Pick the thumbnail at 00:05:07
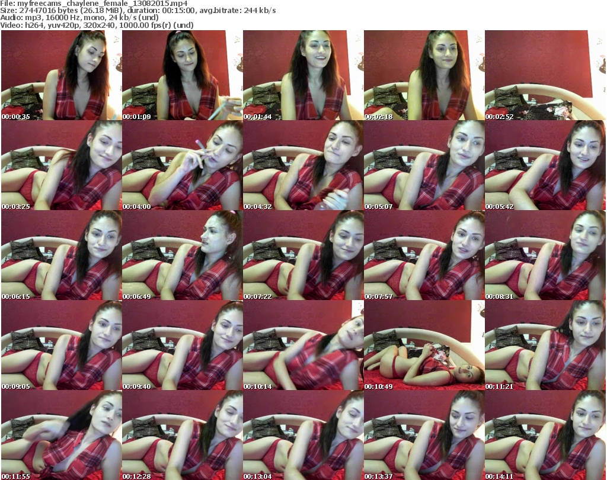Image resolution: width=607 pixels, height=480 pixels. pyautogui.click(x=424, y=165)
